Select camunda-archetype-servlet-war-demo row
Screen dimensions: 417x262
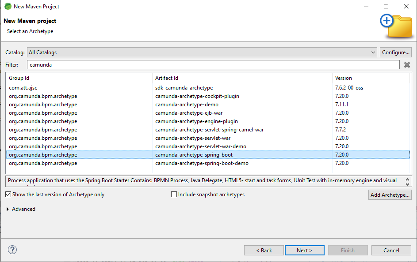click(x=208, y=146)
